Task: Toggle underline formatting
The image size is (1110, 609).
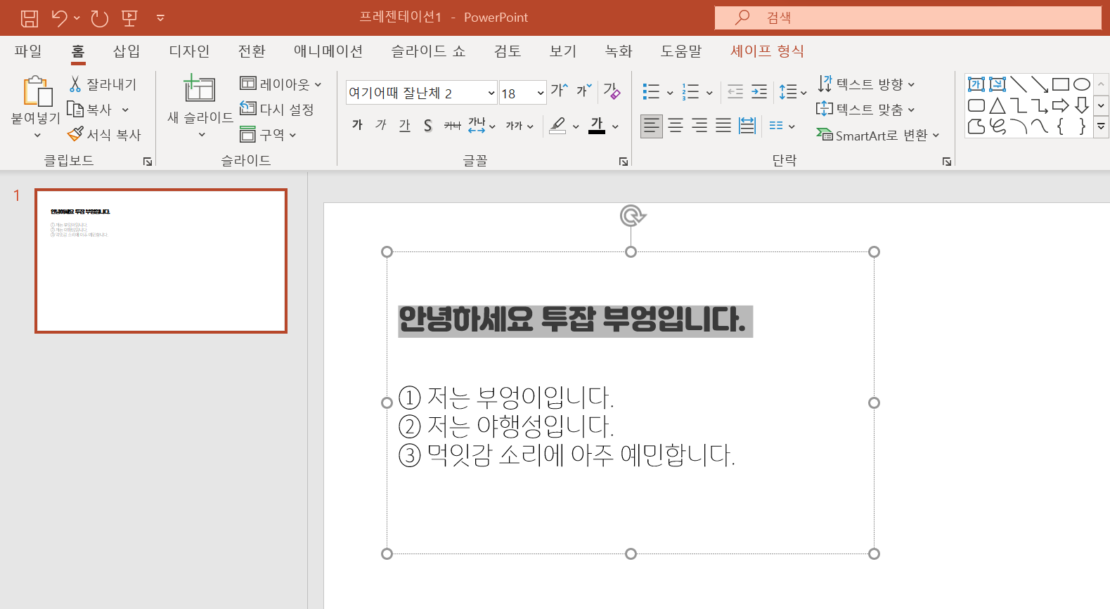Action: pyautogui.click(x=404, y=125)
